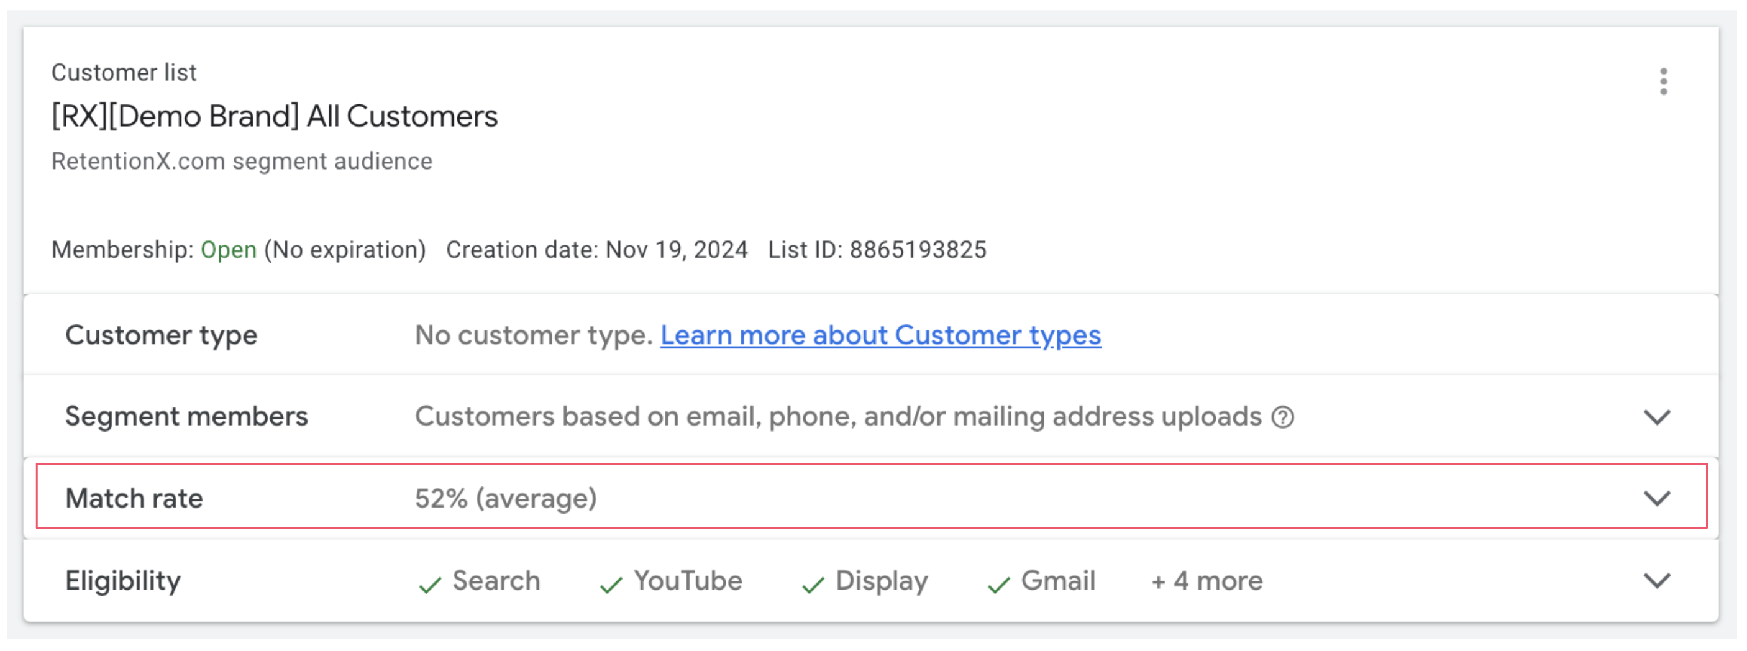
Task: Expand the Match rate row chevron
Action: tap(1657, 498)
